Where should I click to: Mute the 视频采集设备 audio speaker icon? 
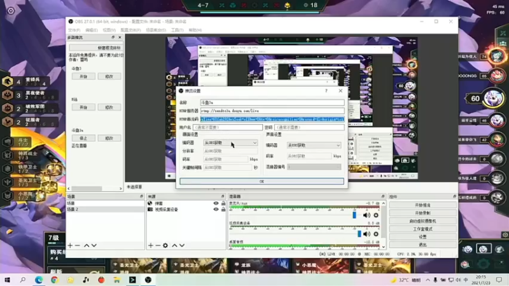pyautogui.click(x=366, y=234)
